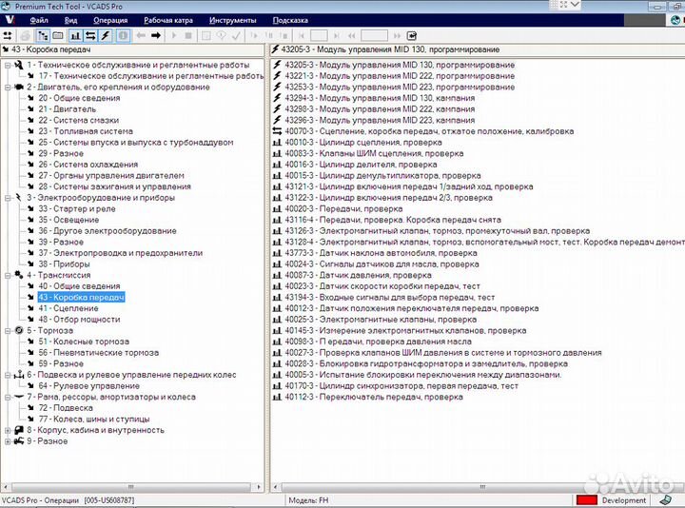
Task: Toggle the calibration (arrows) operations filter
Action: (90, 36)
